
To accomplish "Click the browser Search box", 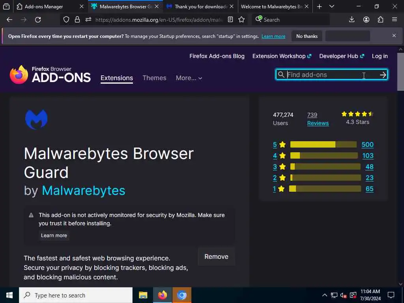I will [291, 20].
